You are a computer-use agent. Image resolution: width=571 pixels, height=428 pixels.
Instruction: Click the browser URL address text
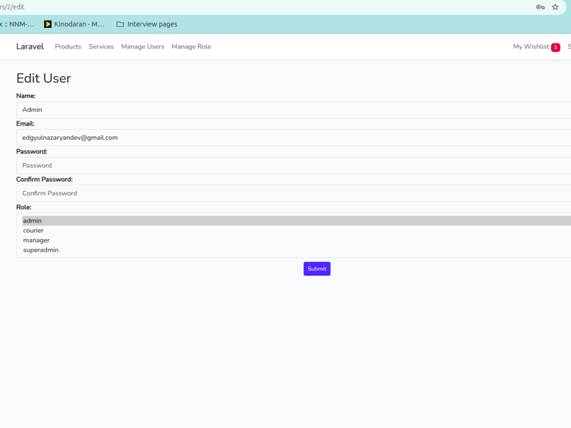point(12,7)
